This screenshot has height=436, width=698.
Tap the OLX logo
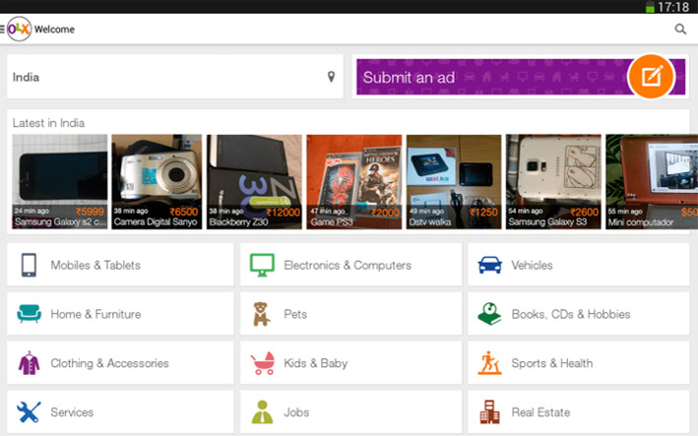tap(19, 29)
